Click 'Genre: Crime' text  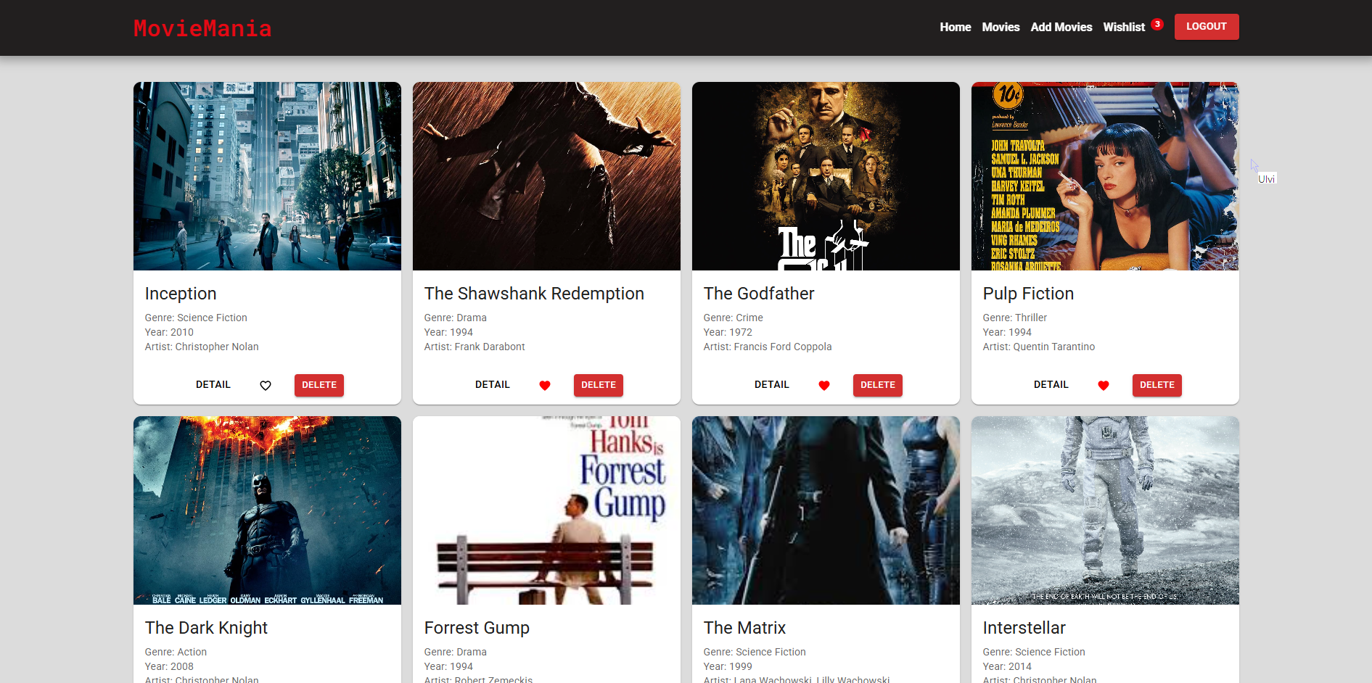click(x=734, y=318)
